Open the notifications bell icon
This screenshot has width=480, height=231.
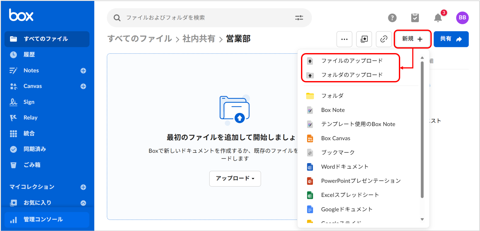click(438, 18)
